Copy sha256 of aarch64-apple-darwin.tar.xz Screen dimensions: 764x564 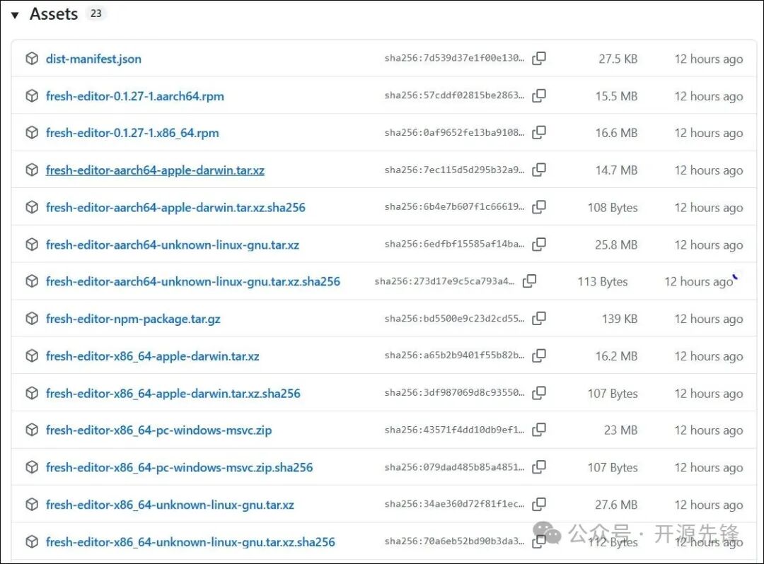click(x=539, y=170)
